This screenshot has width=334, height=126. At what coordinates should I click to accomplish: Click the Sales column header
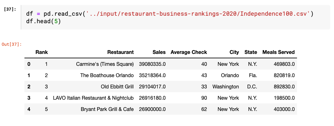[x=159, y=52]
